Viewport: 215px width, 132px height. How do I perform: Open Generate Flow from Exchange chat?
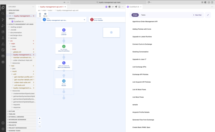(143, 120)
